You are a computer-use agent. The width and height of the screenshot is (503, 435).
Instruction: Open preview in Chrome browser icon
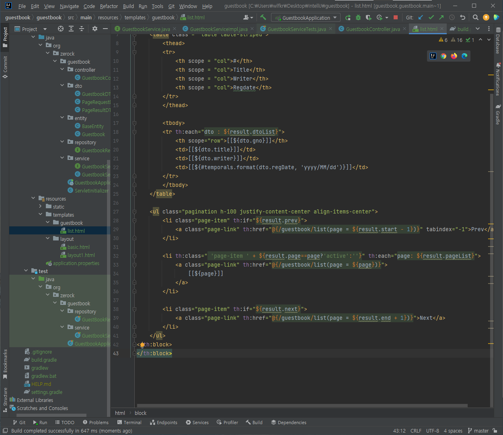[443, 56]
